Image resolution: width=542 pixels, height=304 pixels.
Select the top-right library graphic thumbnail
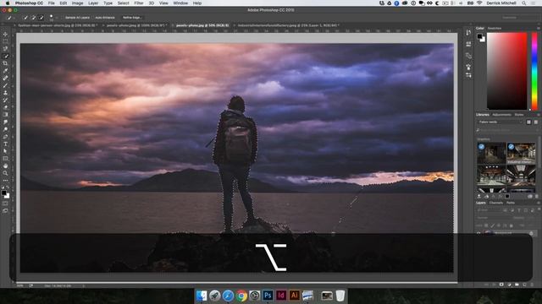pyautogui.click(x=521, y=153)
